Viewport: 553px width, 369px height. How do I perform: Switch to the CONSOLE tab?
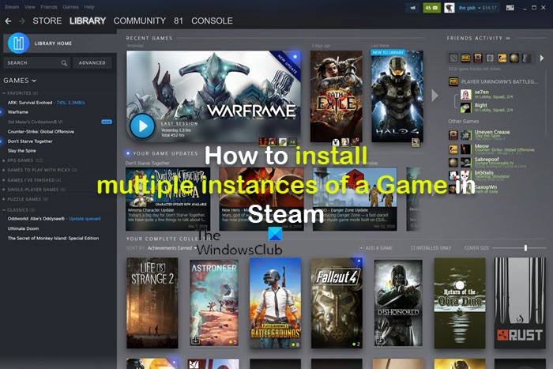pyautogui.click(x=212, y=21)
